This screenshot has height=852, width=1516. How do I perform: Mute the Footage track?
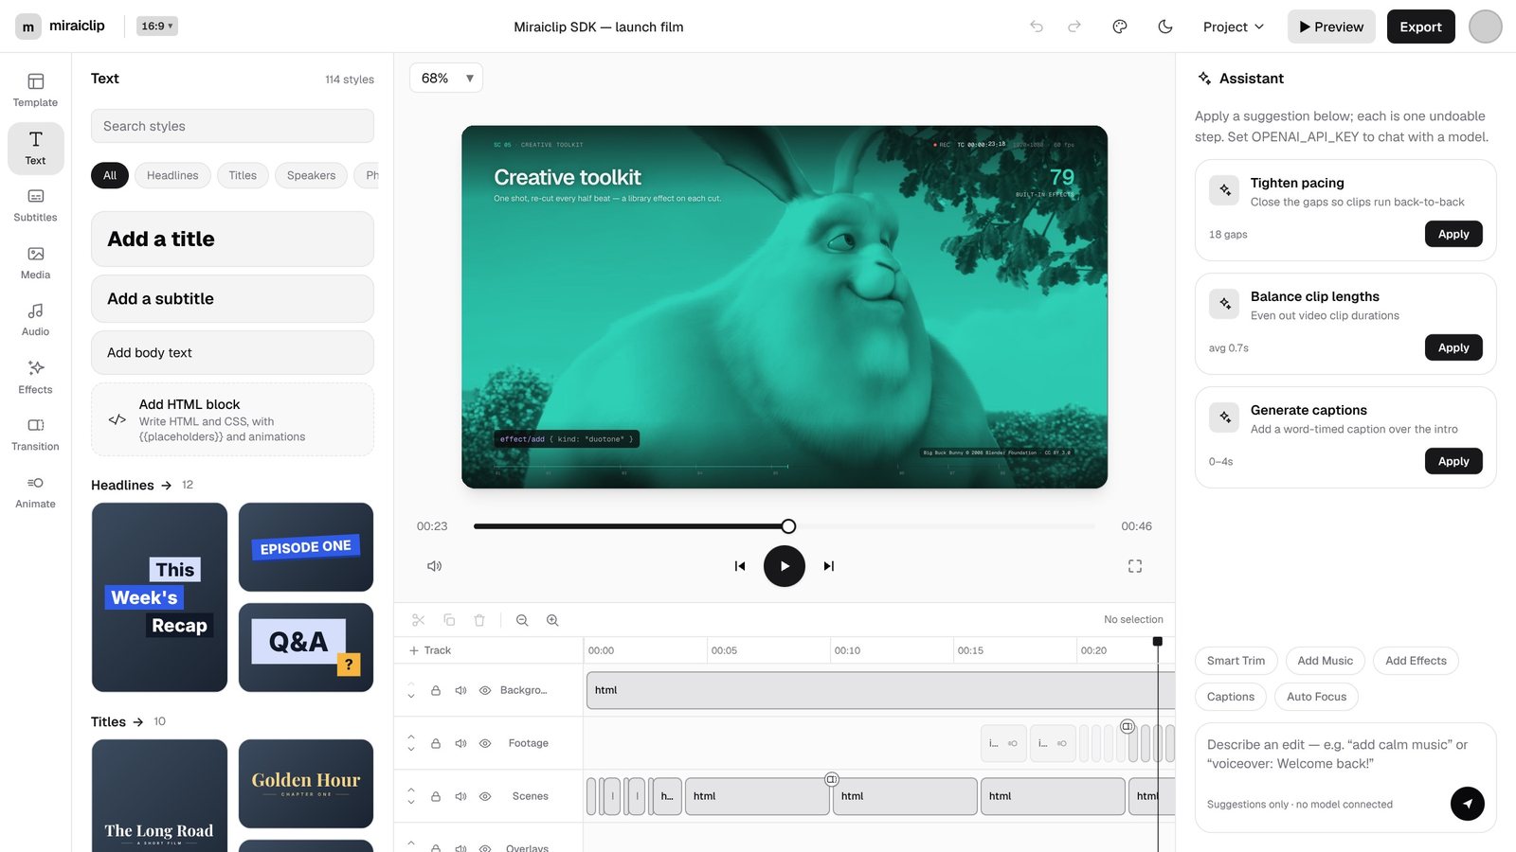click(460, 743)
